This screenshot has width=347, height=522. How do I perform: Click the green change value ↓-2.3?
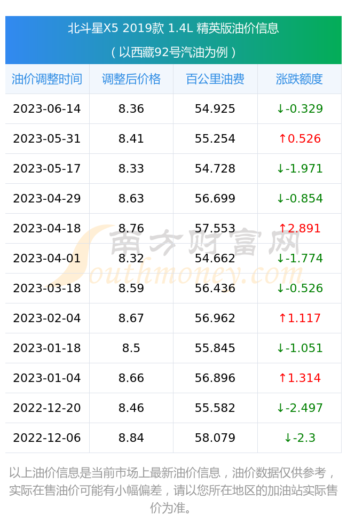(x=300, y=439)
